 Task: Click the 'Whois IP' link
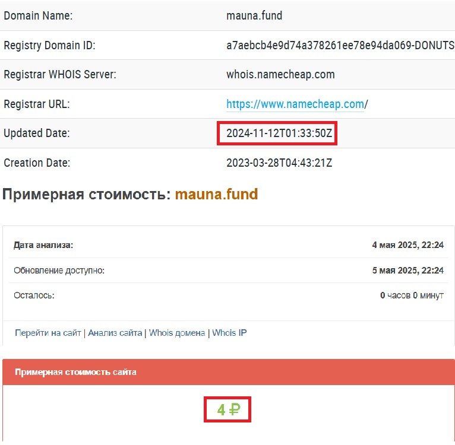(229, 333)
